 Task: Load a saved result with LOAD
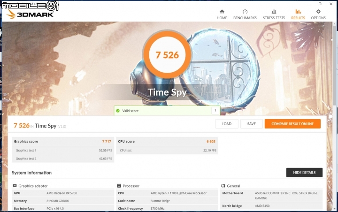coord(227,124)
